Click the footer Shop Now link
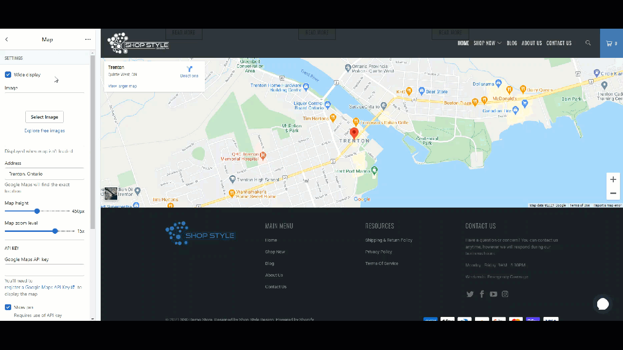The width and height of the screenshot is (623, 350). click(x=275, y=252)
